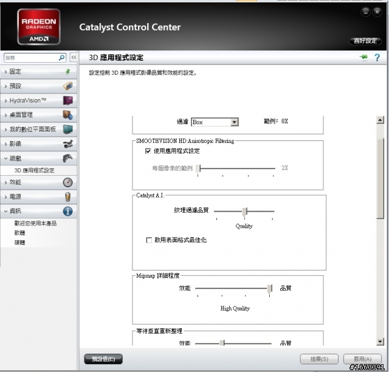This screenshot has height=372, width=389.
Task: Click the scrollbar down arrow
Action: (380, 342)
